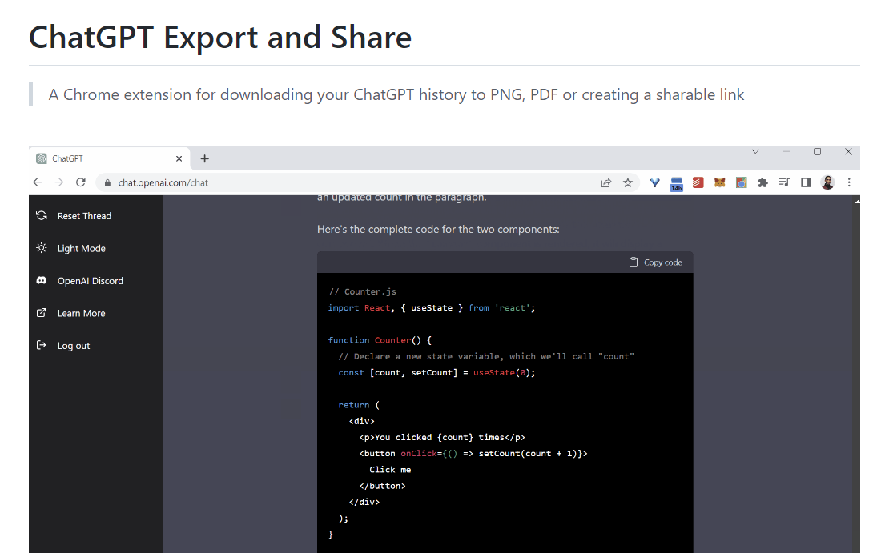Toggle the browser side panel
Viewport: 881px width, 553px height.
point(806,182)
